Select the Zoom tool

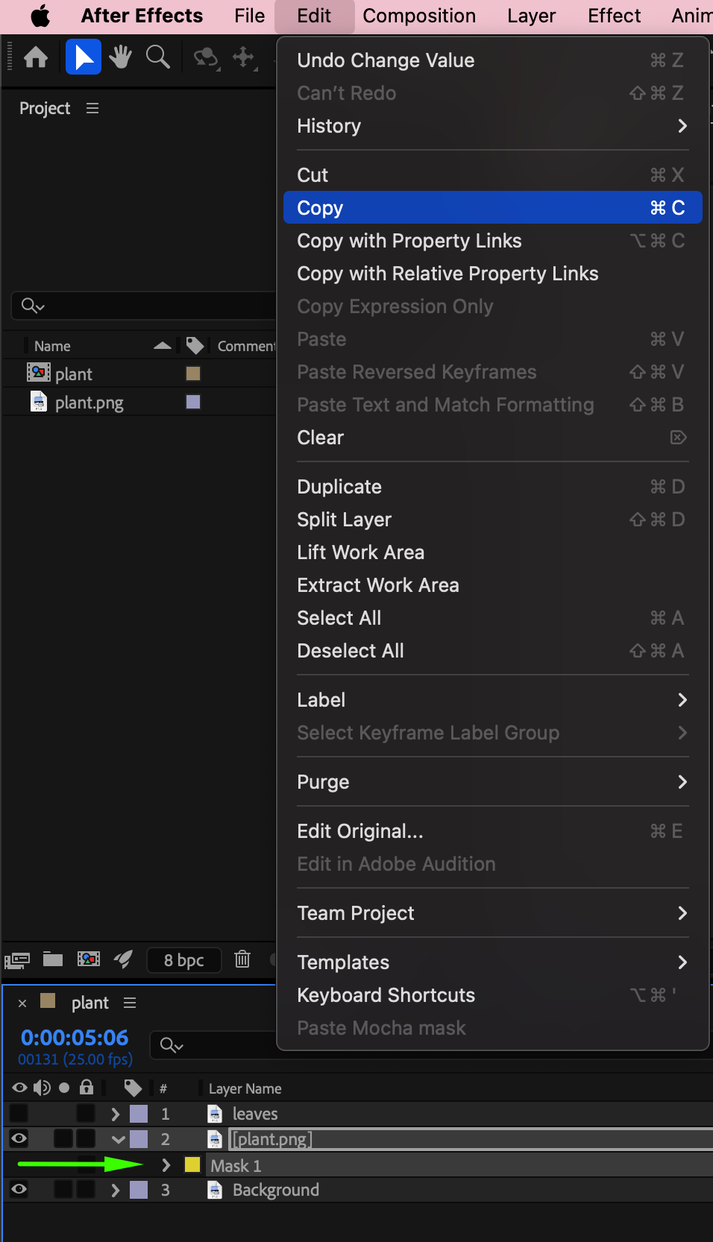coord(157,57)
